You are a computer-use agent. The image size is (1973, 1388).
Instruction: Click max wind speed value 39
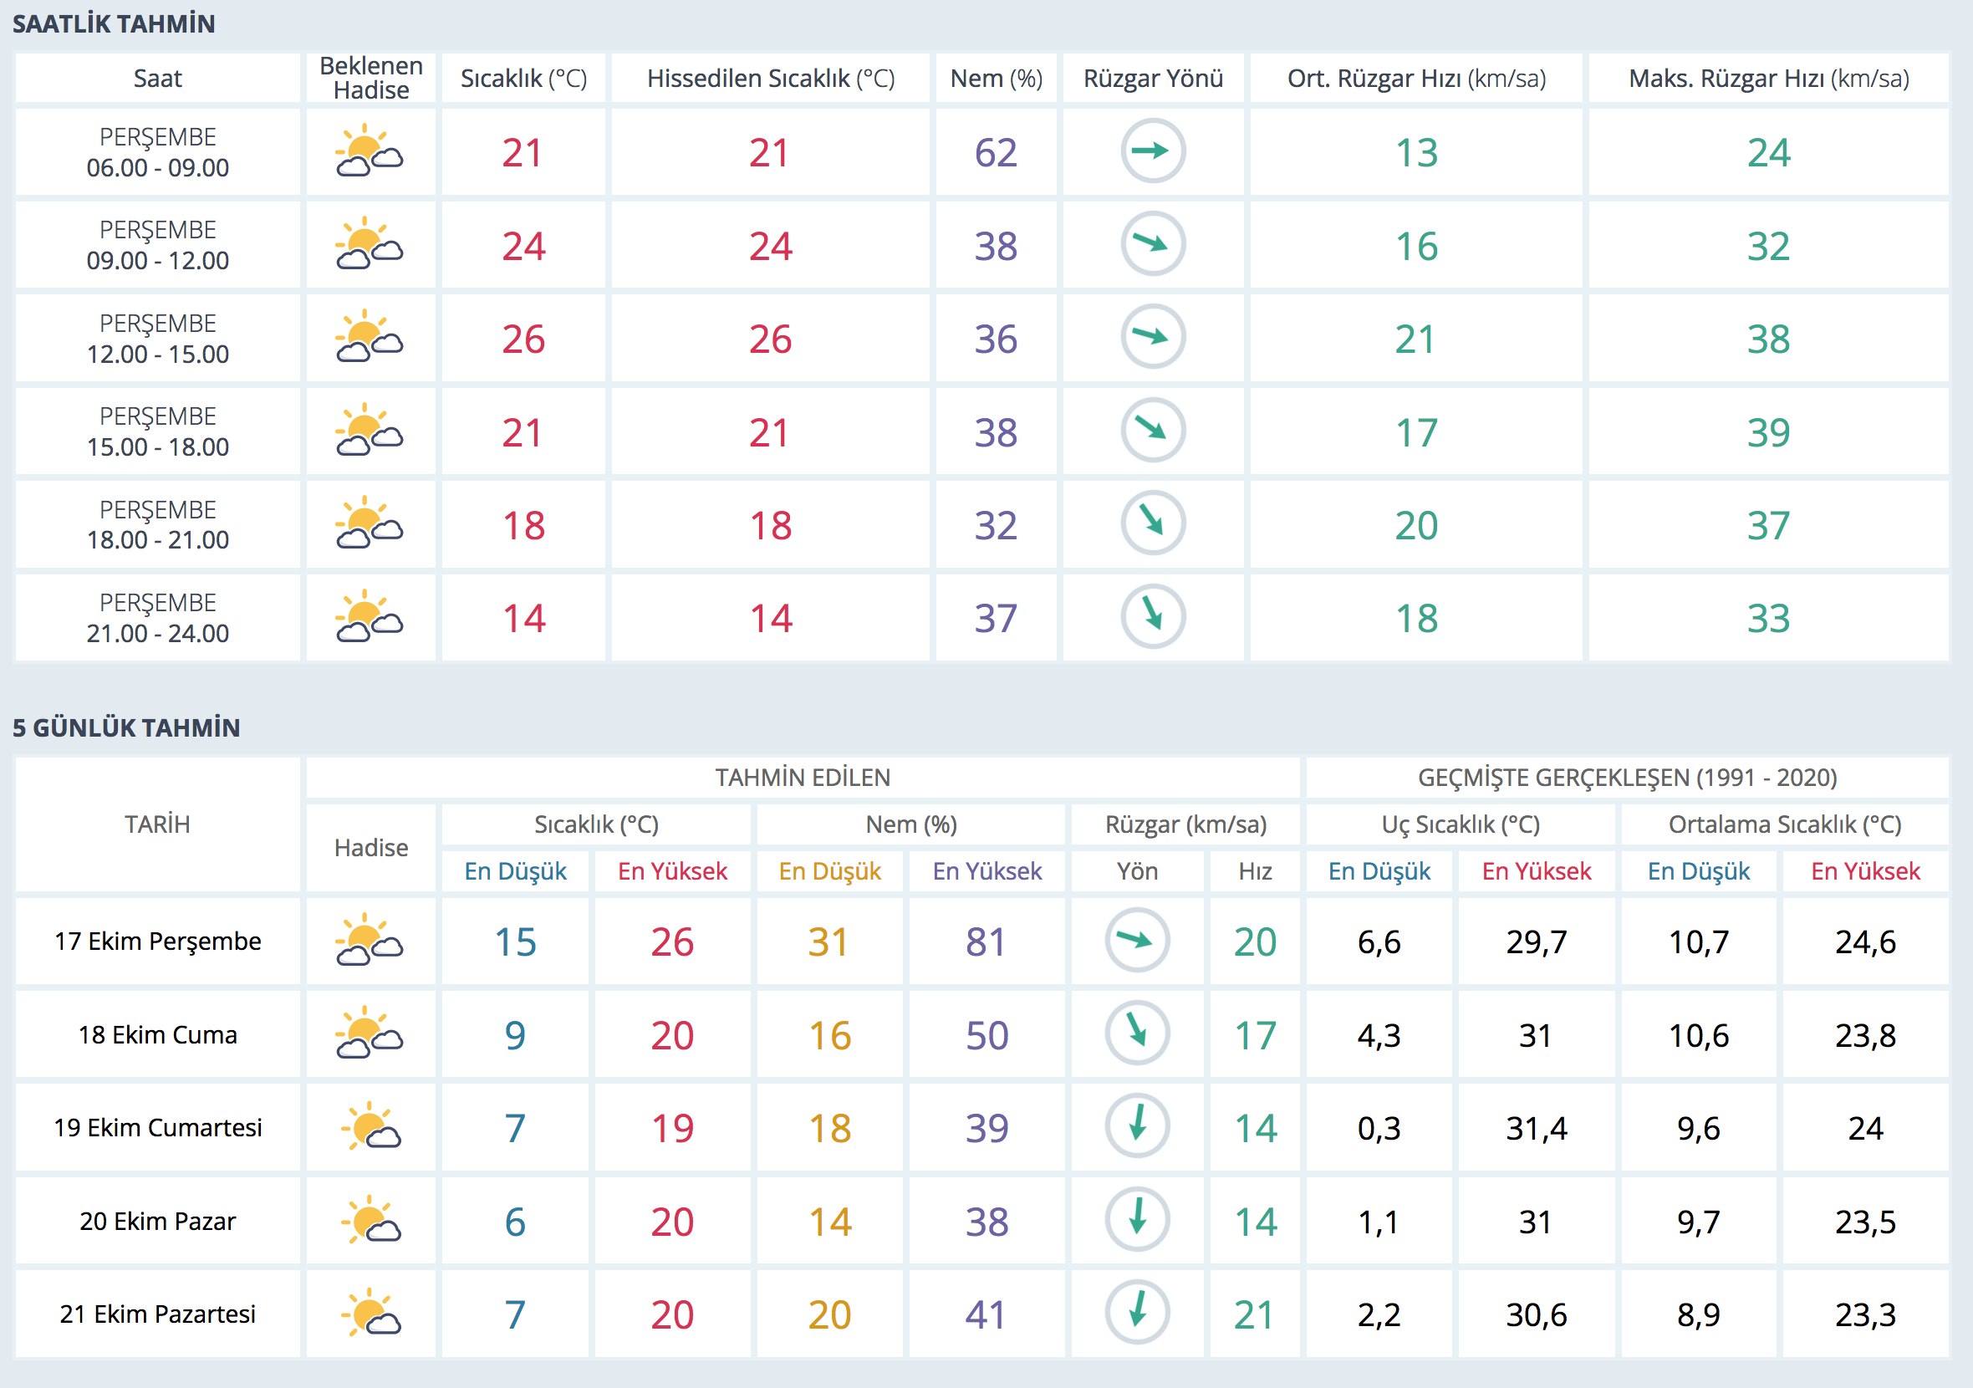click(x=1767, y=432)
